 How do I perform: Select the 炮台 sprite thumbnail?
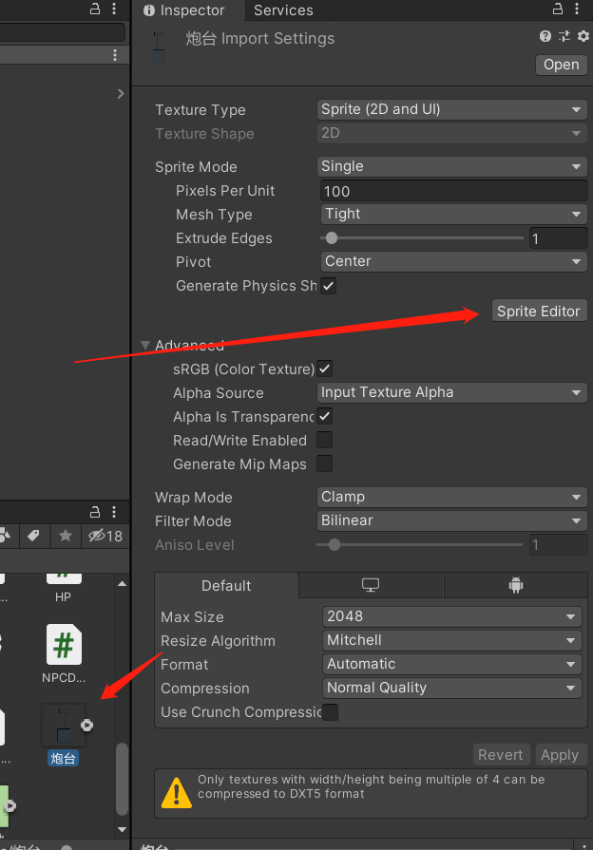point(64,725)
